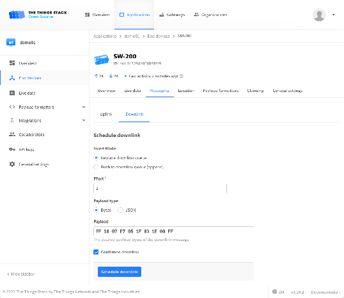
Task: Click the Overview icon in top navigation
Action: 87,15
